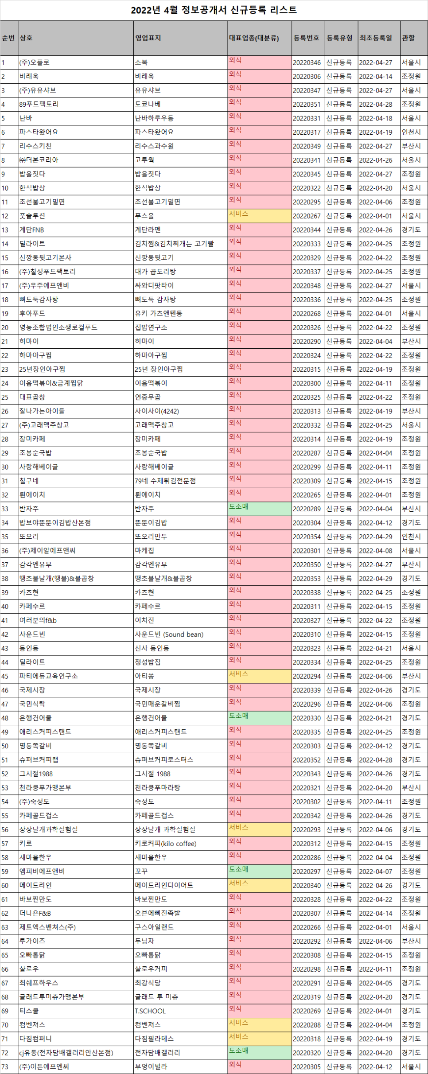
Task: Click the title 2022년 4월 정보공개서 신규등록 리스트
Action: (x=214, y=10)
